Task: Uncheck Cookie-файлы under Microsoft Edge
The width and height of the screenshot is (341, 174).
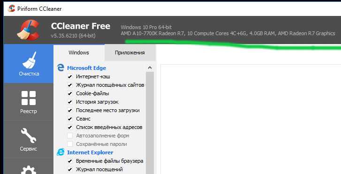Action: (x=70, y=93)
